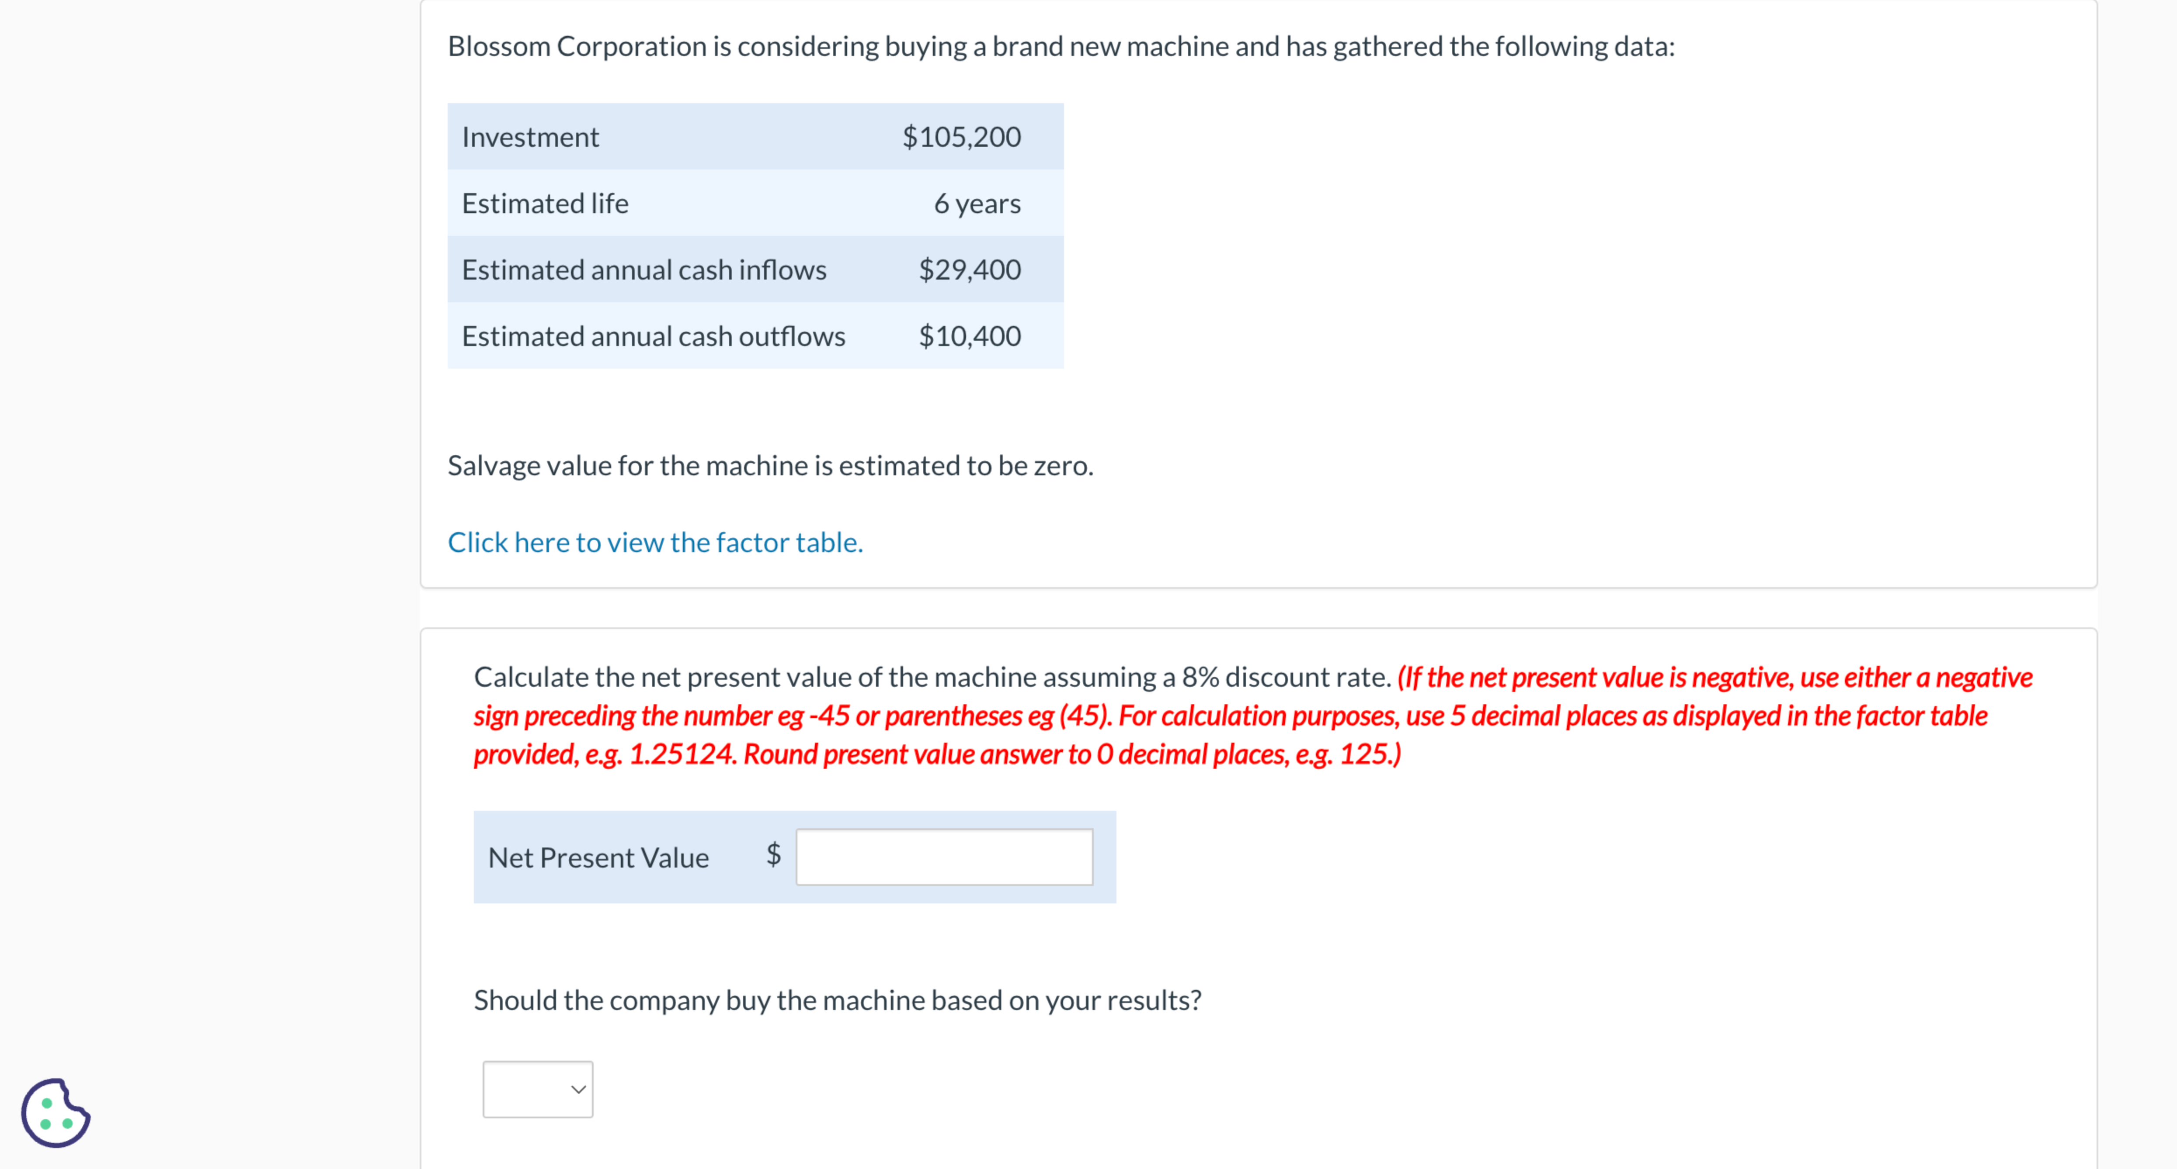Select the $29,400 cash inflows value
This screenshot has width=2177, height=1169.
(x=969, y=270)
